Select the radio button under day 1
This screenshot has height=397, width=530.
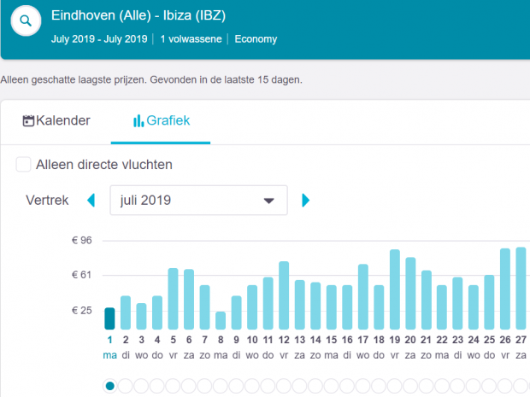coord(109,386)
